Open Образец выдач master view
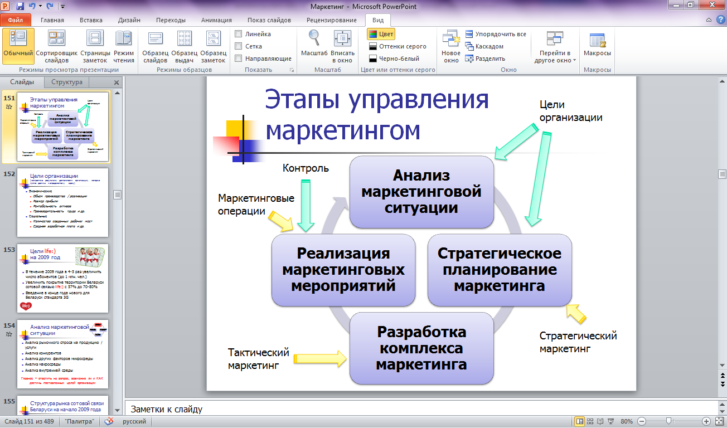 point(184,47)
